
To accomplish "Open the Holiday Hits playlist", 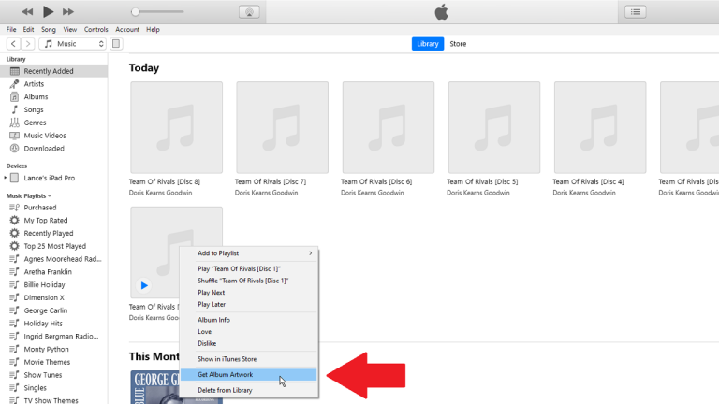I will (43, 324).
